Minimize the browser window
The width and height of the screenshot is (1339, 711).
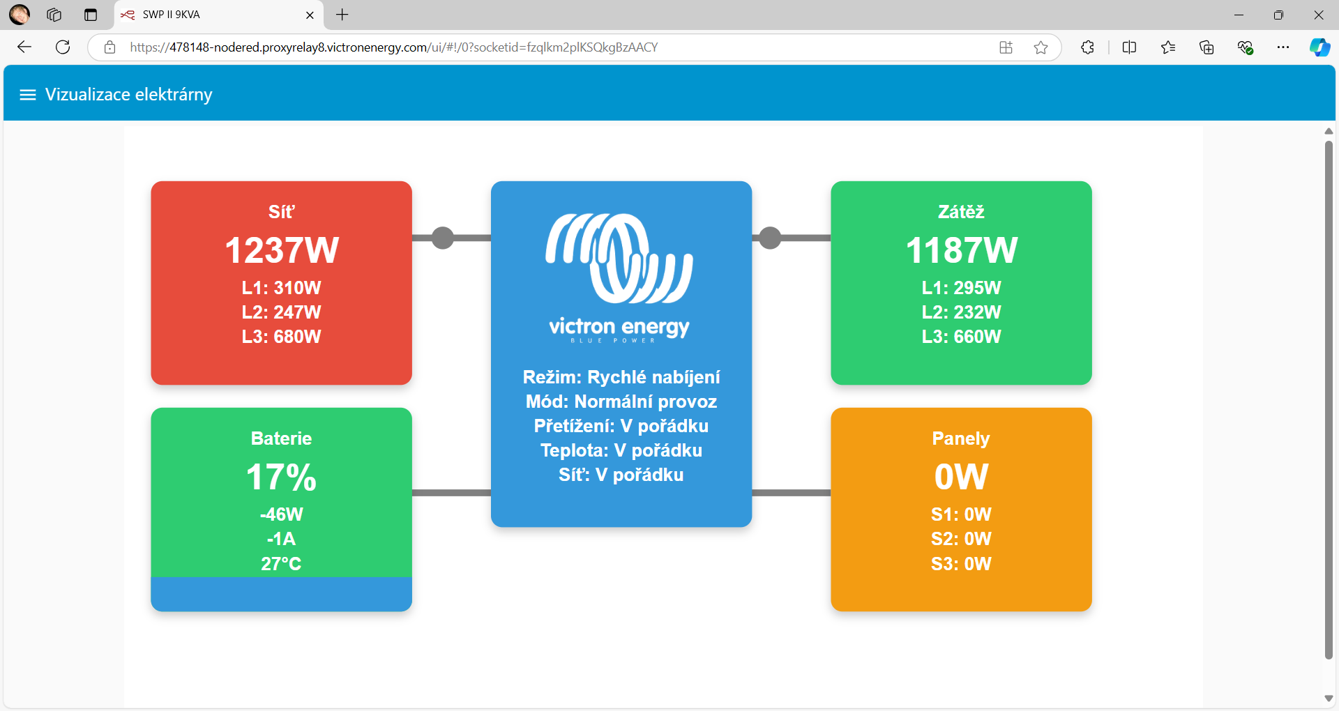tap(1239, 15)
